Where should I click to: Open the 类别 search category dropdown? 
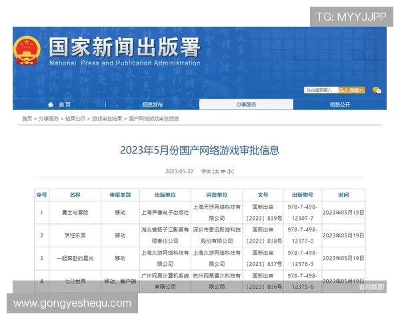pyautogui.click(x=355, y=90)
